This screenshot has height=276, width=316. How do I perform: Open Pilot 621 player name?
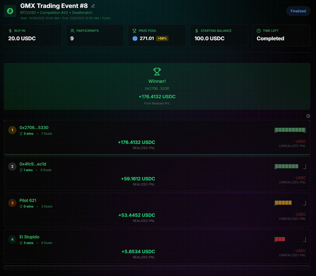tap(28, 200)
